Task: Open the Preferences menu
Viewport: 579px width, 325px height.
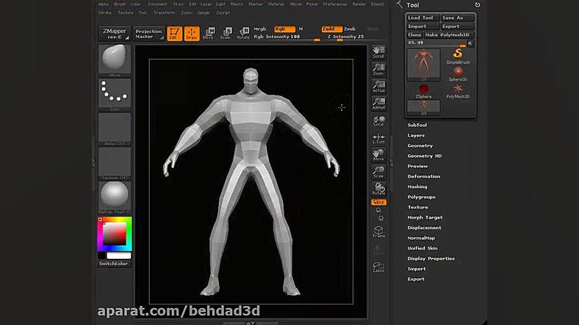Action: tap(335, 4)
